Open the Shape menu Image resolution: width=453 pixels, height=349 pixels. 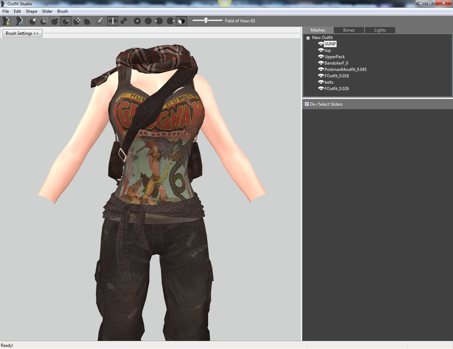coord(31,11)
